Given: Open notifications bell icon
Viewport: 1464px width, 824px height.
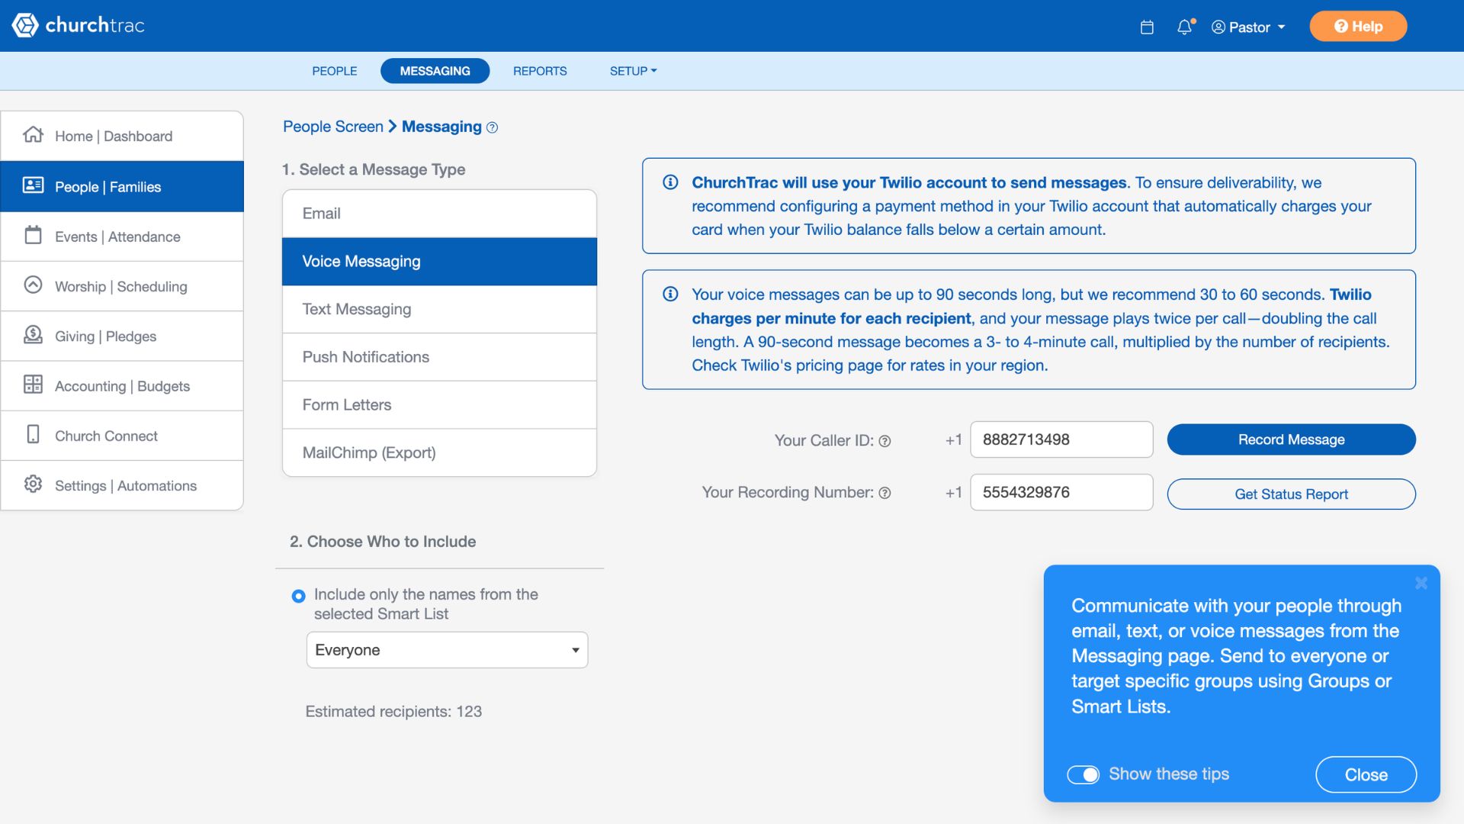Looking at the screenshot, I should [x=1185, y=27].
